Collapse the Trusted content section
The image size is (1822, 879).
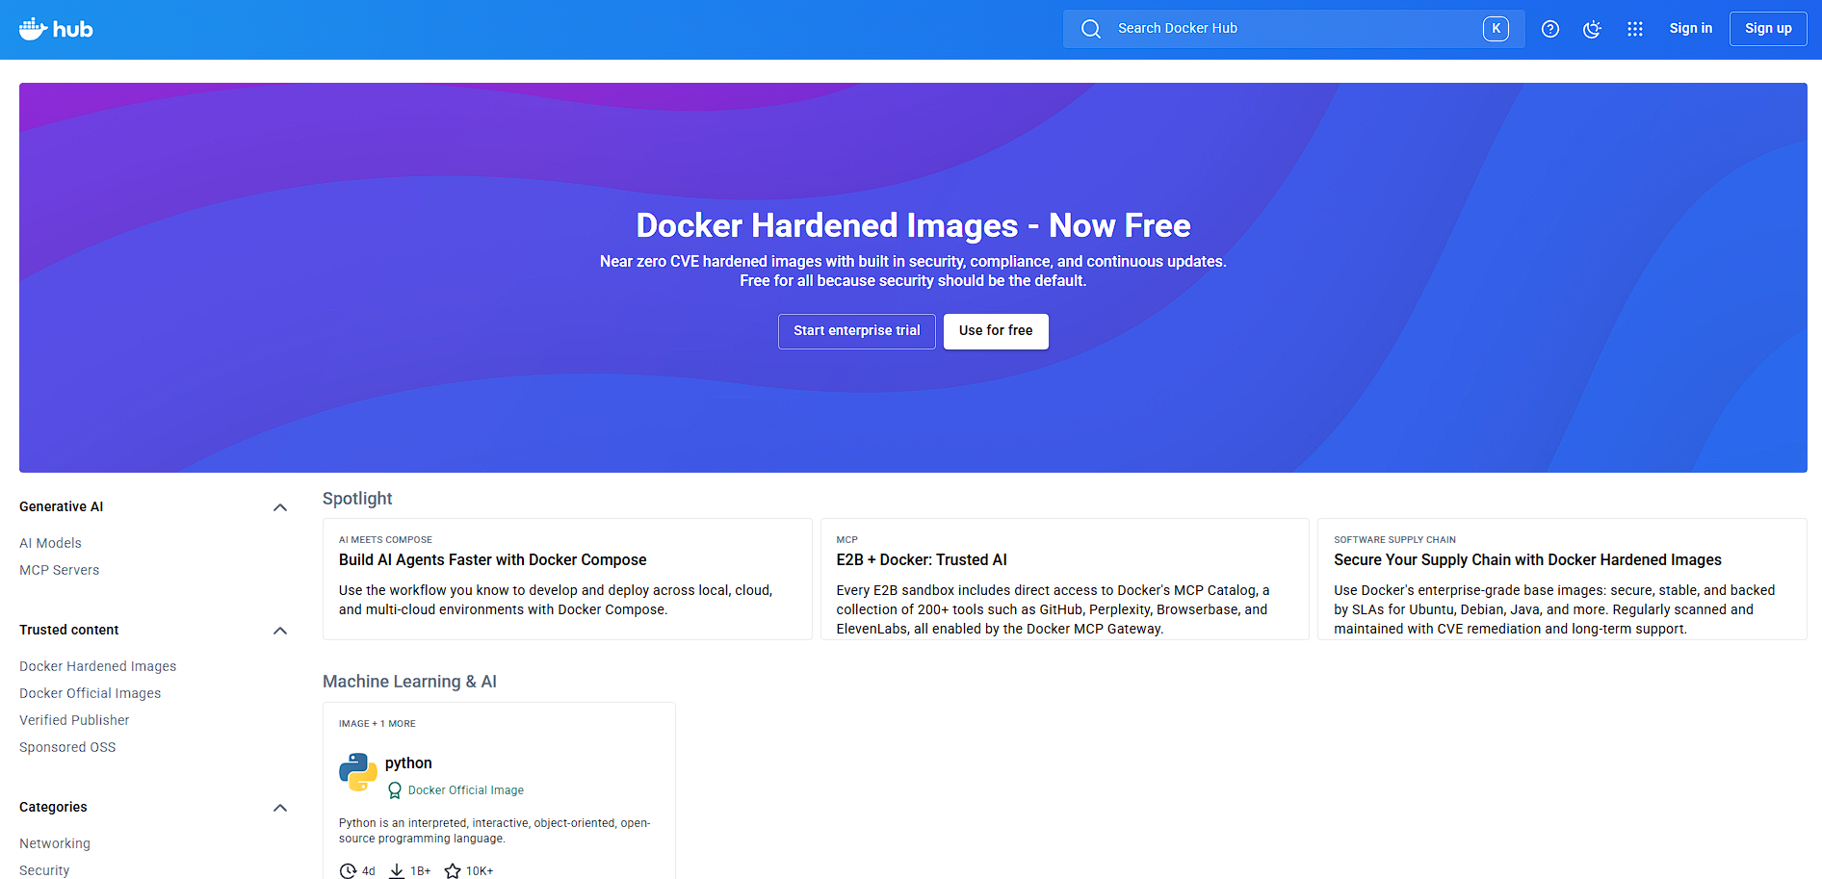point(280,631)
